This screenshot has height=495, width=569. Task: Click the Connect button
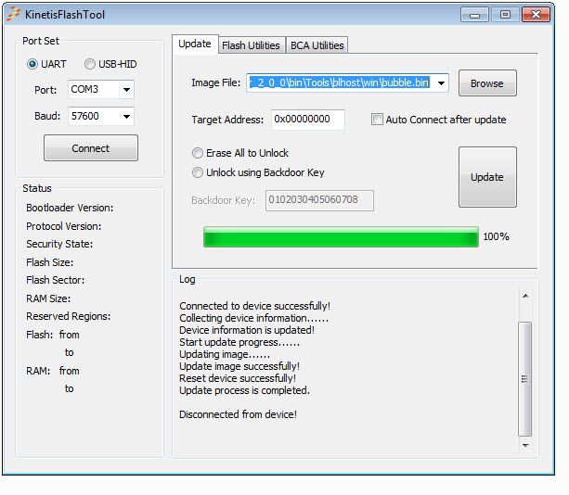pos(91,147)
